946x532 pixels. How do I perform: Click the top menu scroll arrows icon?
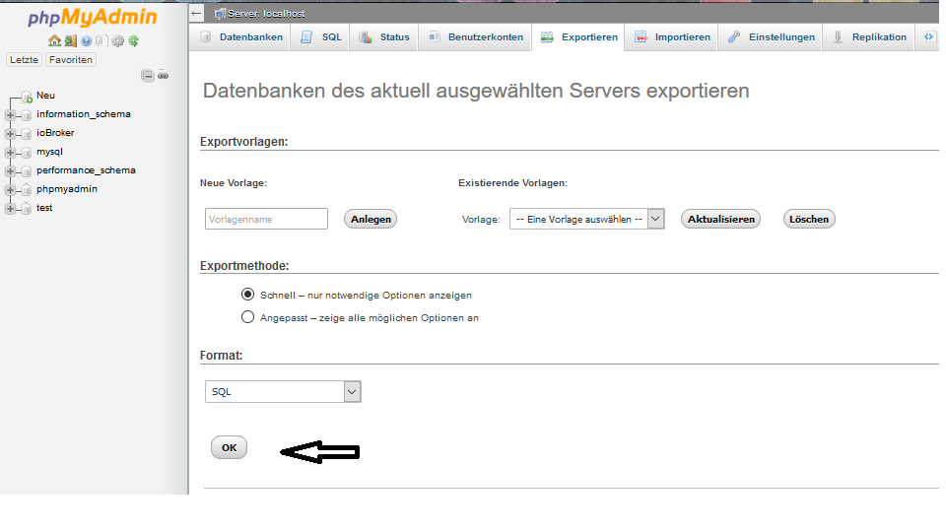[x=928, y=37]
